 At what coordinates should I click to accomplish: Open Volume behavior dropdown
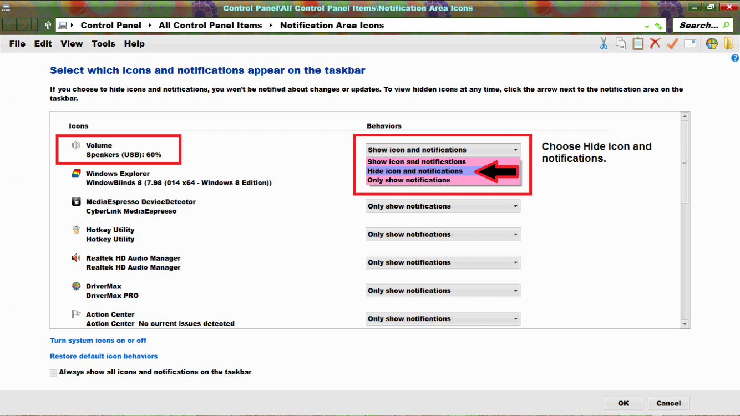point(443,150)
